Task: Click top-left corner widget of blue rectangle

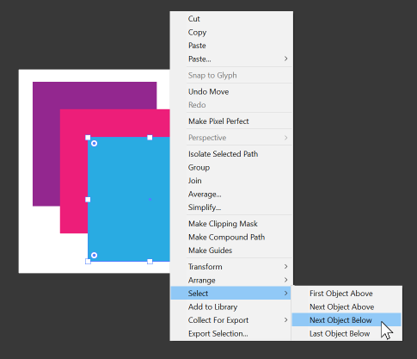Action: point(94,143)
